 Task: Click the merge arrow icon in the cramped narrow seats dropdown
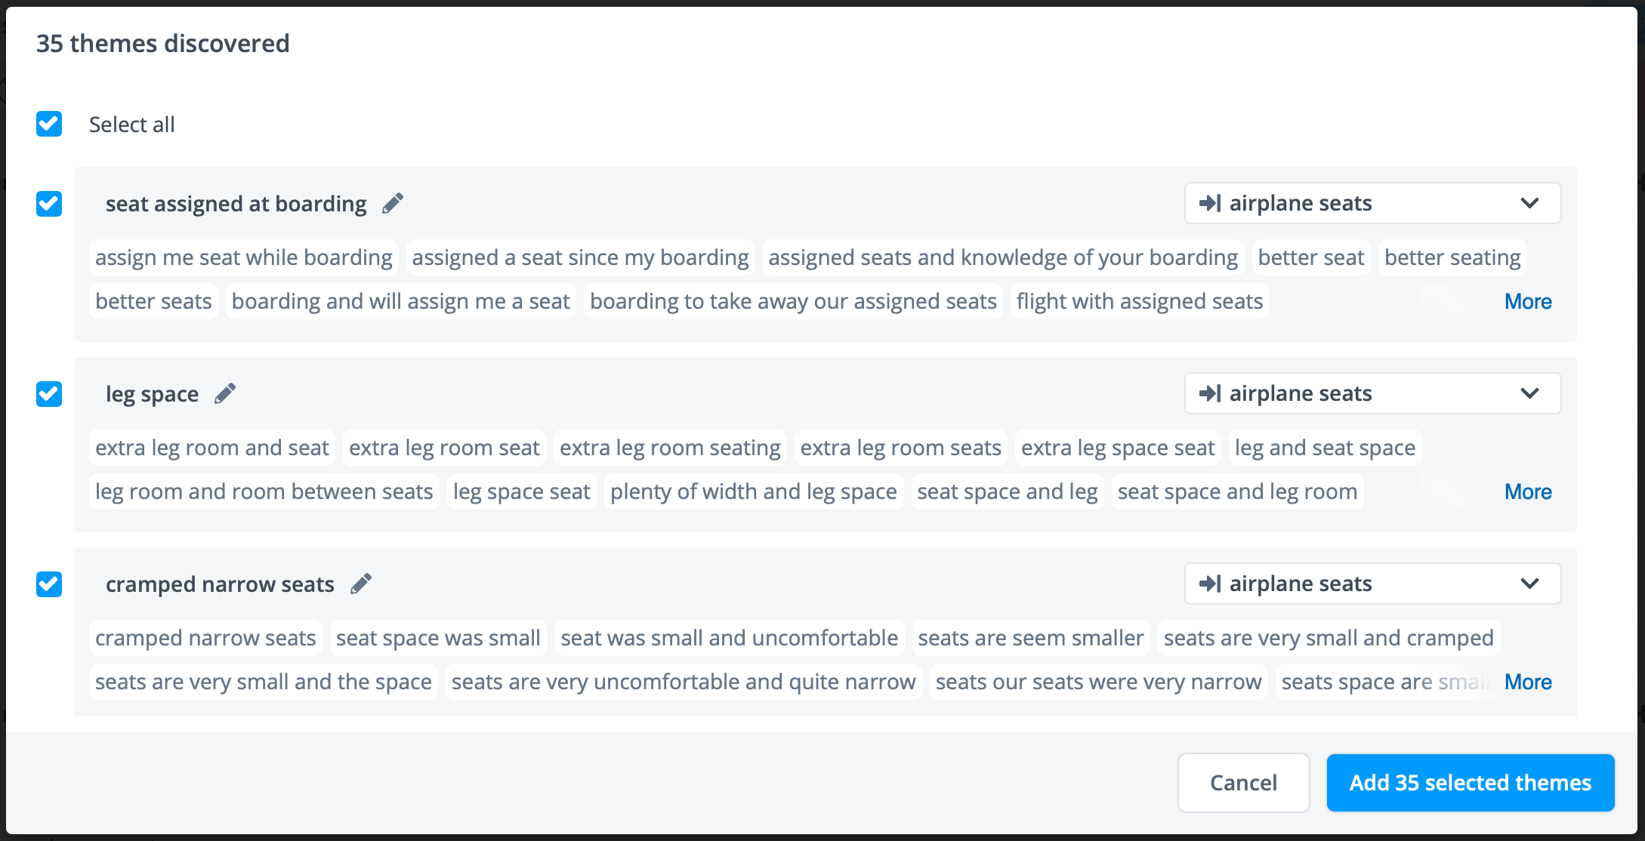(1210, 584)
